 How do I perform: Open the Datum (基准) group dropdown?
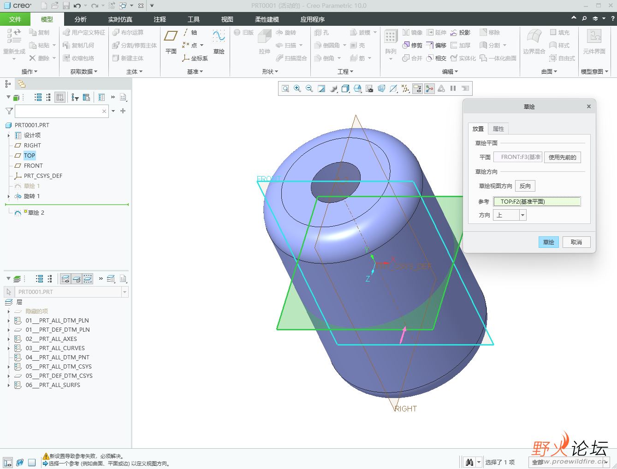click(195, 72)
